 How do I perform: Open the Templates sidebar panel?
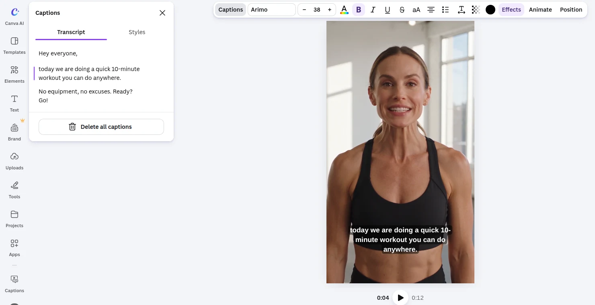(x=14, y=45)
